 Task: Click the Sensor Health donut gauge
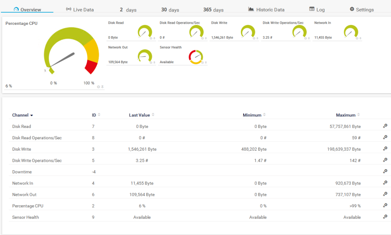click(196, 56)
